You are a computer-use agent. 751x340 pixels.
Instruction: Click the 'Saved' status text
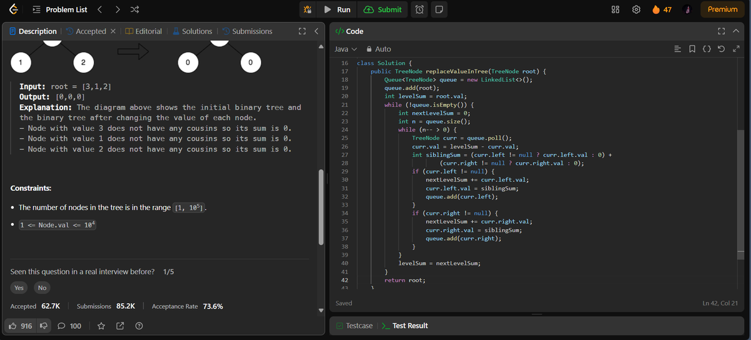tap(344, 303)
